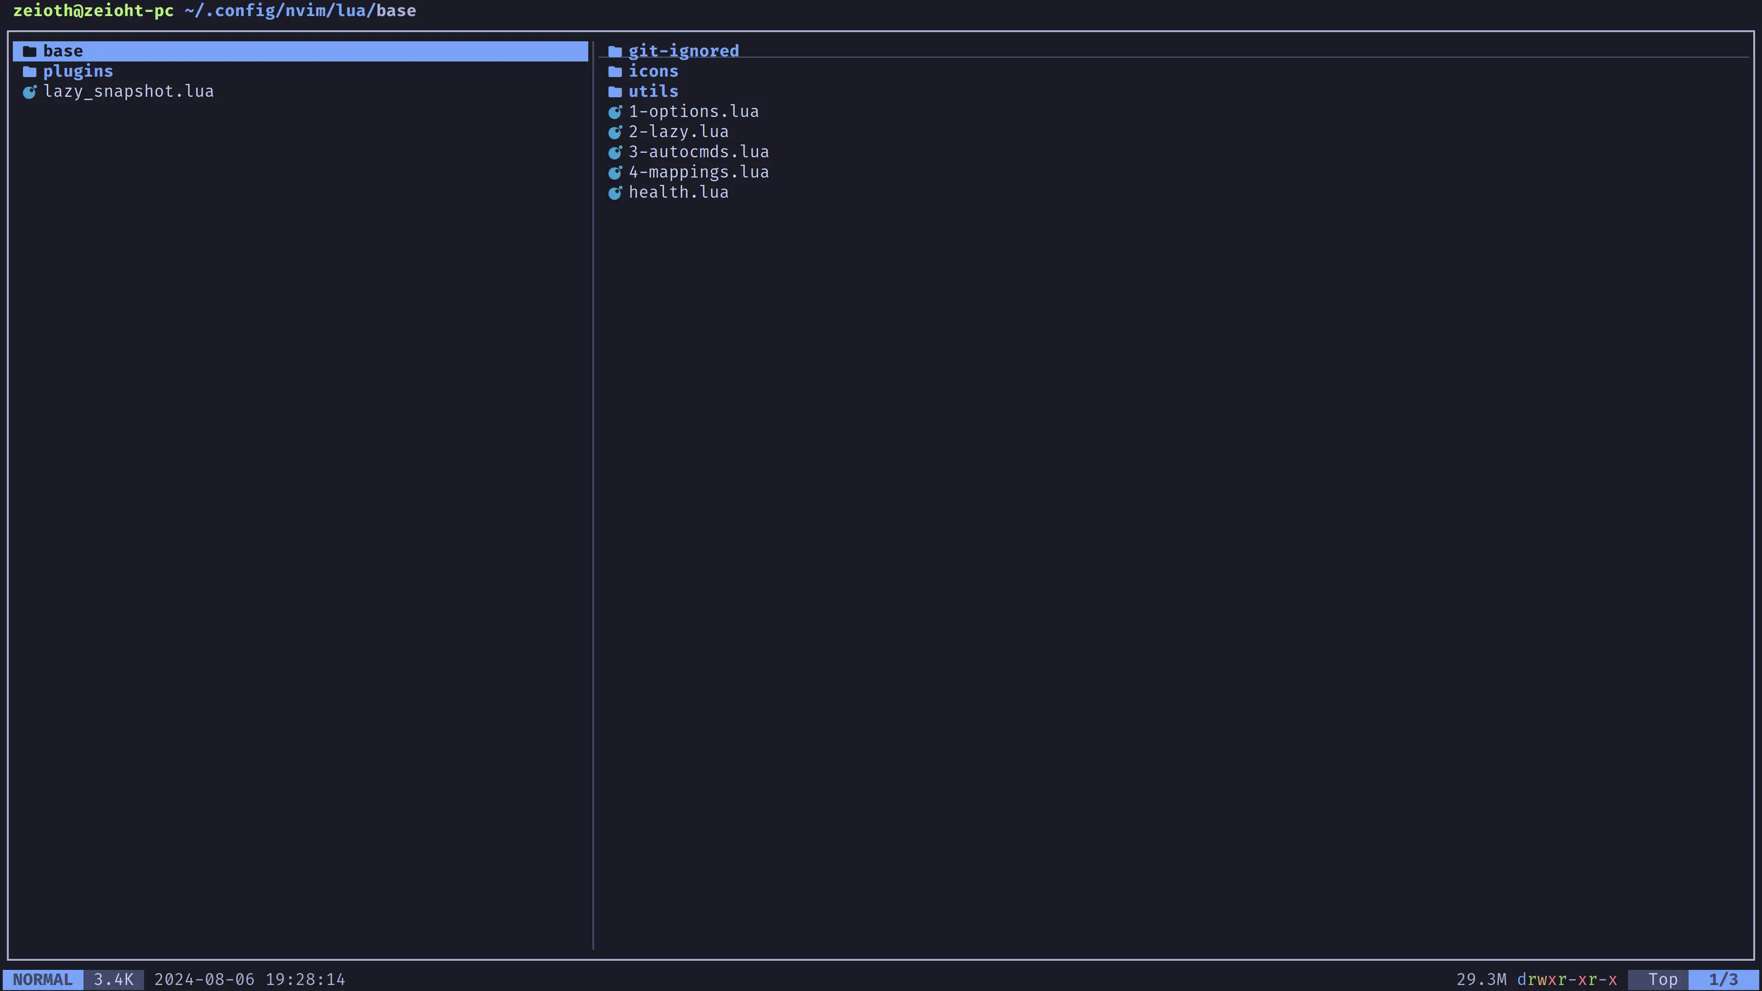This screenshot has width=1762, height=991.
Task: Click the 2-lazy.lua file icon
Action: click(x=613, y=131)
